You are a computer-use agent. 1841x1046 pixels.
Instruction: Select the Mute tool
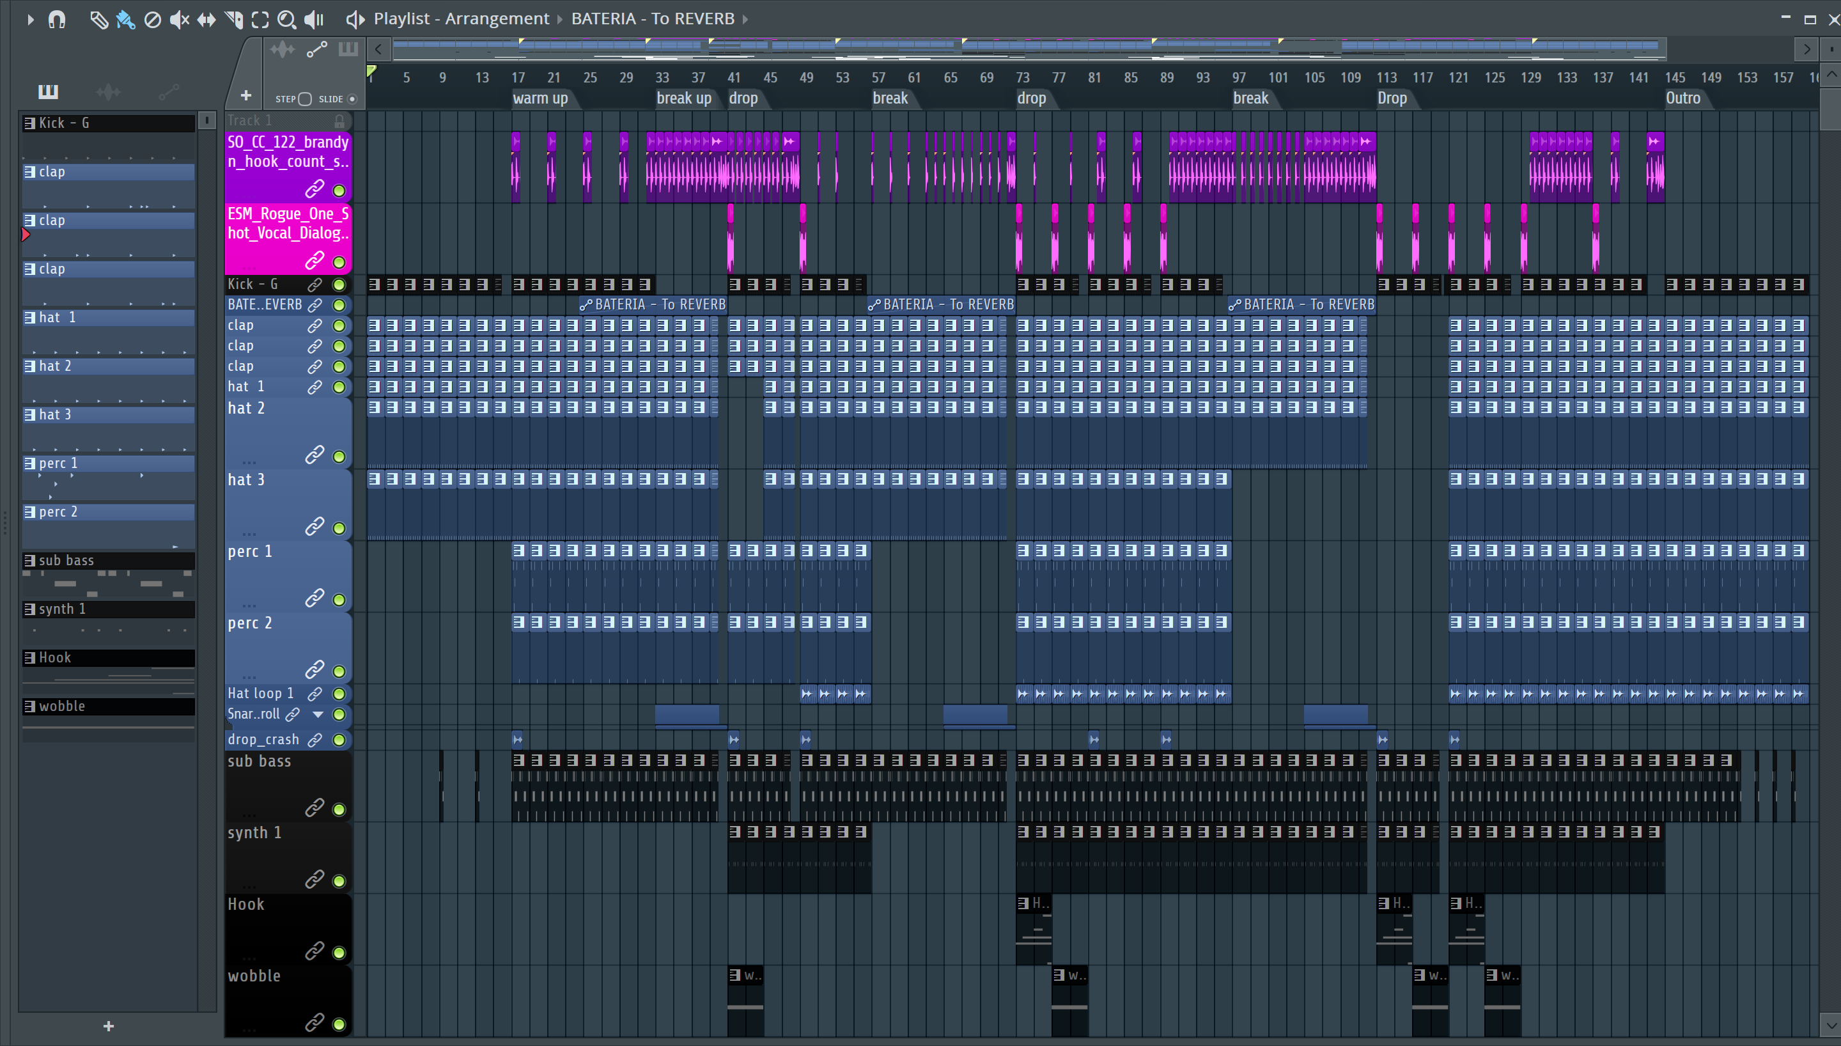[180, 19]
